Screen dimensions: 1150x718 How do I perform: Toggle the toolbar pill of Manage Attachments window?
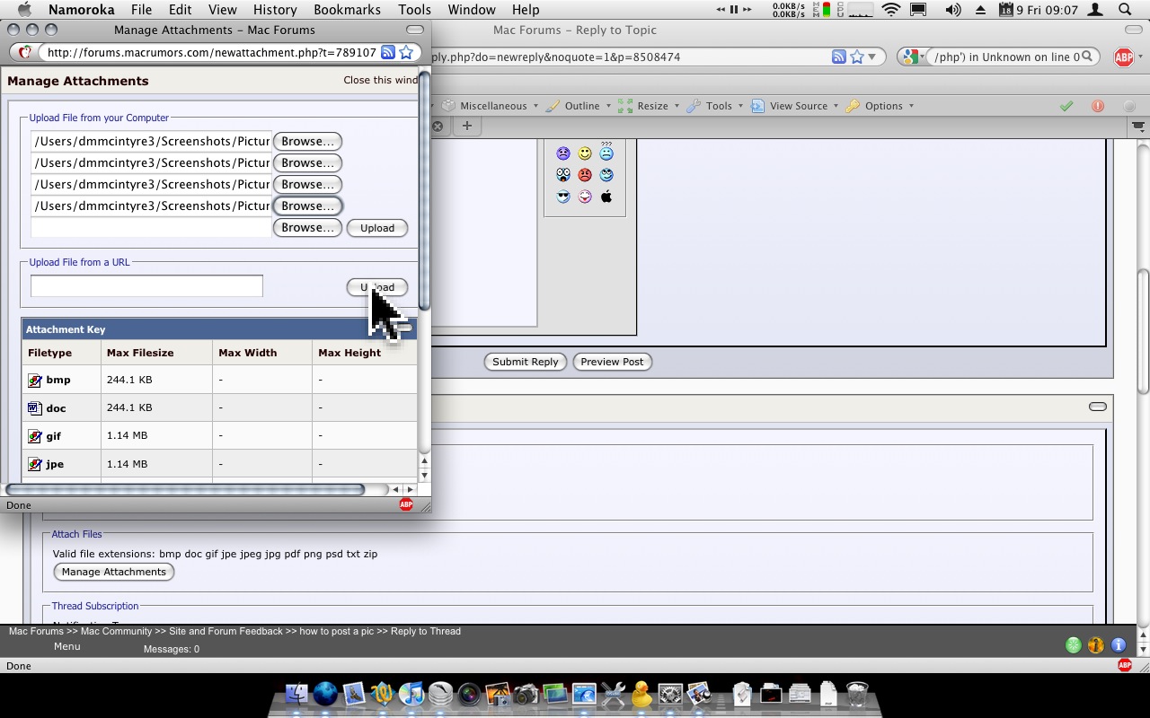[415, 30]
